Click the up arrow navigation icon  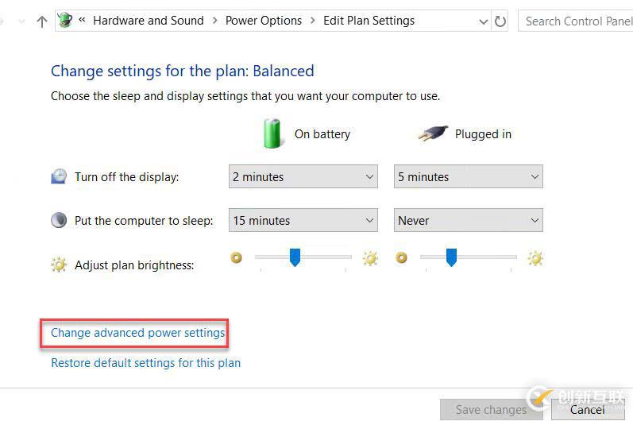point(42,21)
